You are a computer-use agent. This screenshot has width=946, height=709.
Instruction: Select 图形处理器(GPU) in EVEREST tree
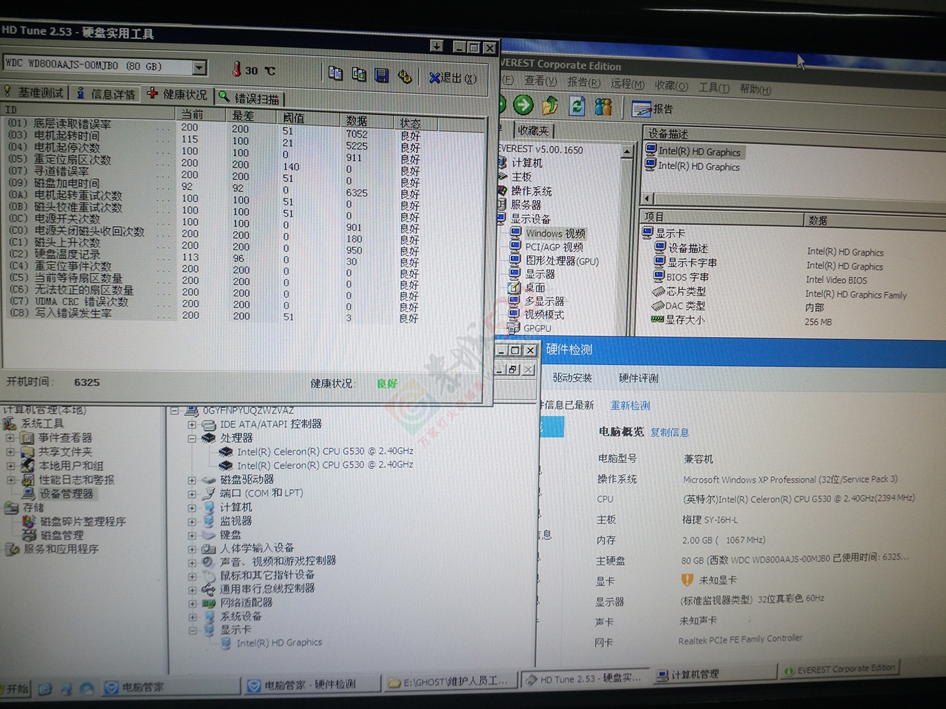point(562,261)
